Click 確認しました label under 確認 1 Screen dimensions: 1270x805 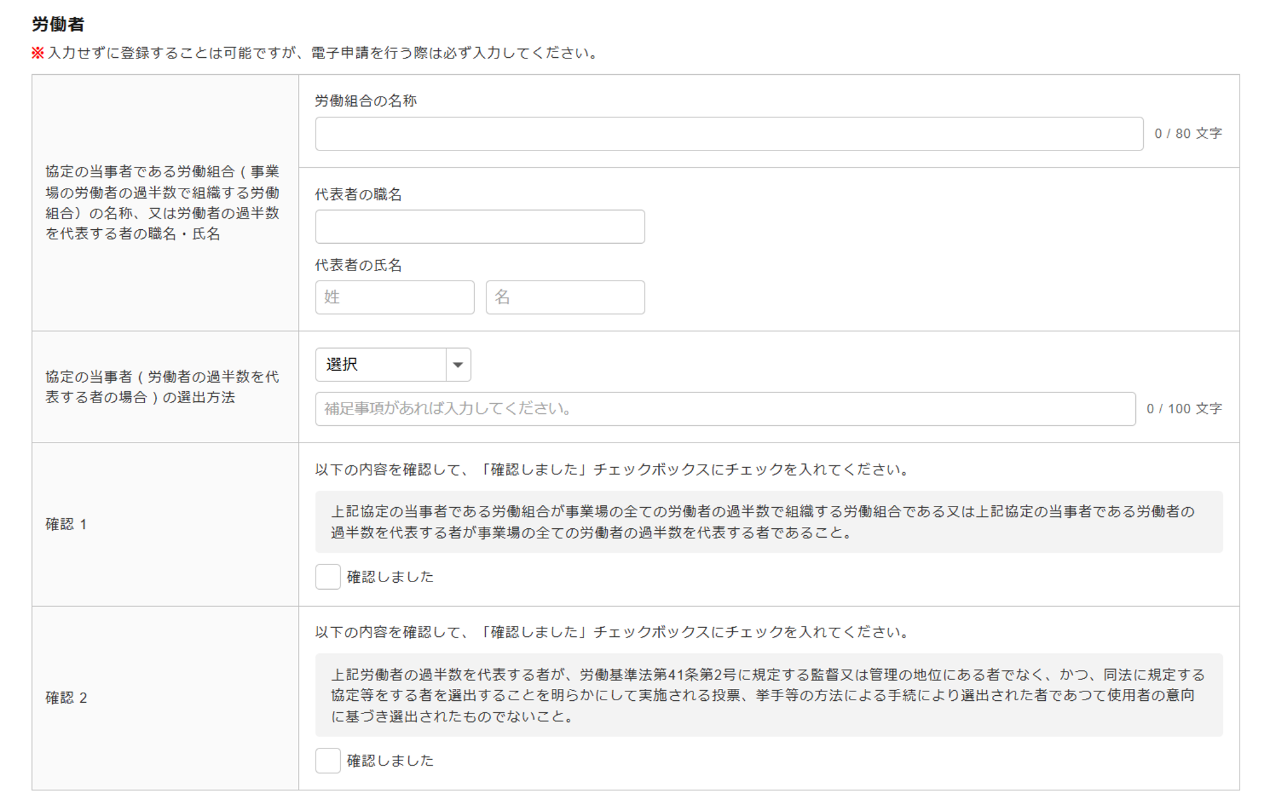[x=390, y=576]
